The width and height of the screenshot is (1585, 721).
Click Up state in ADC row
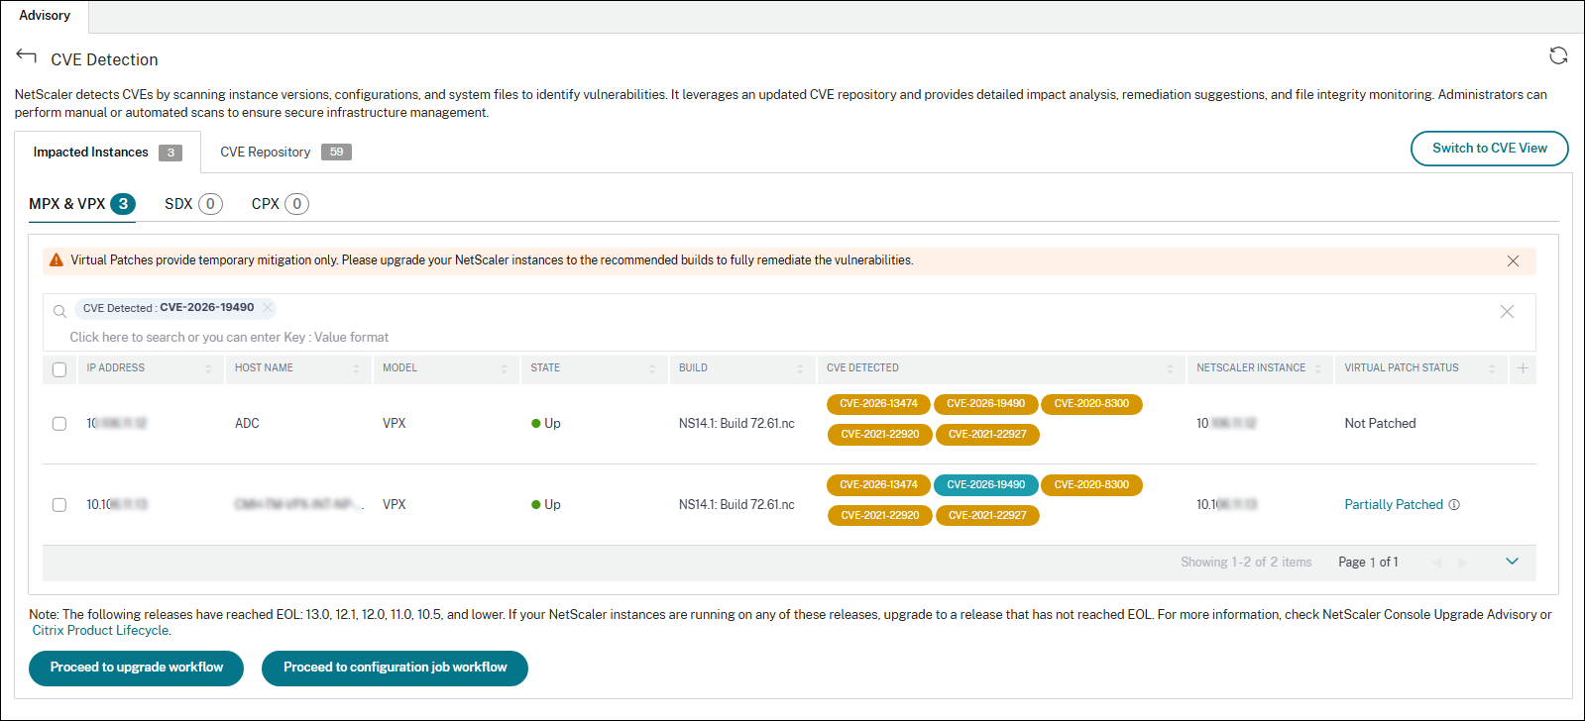546,423
